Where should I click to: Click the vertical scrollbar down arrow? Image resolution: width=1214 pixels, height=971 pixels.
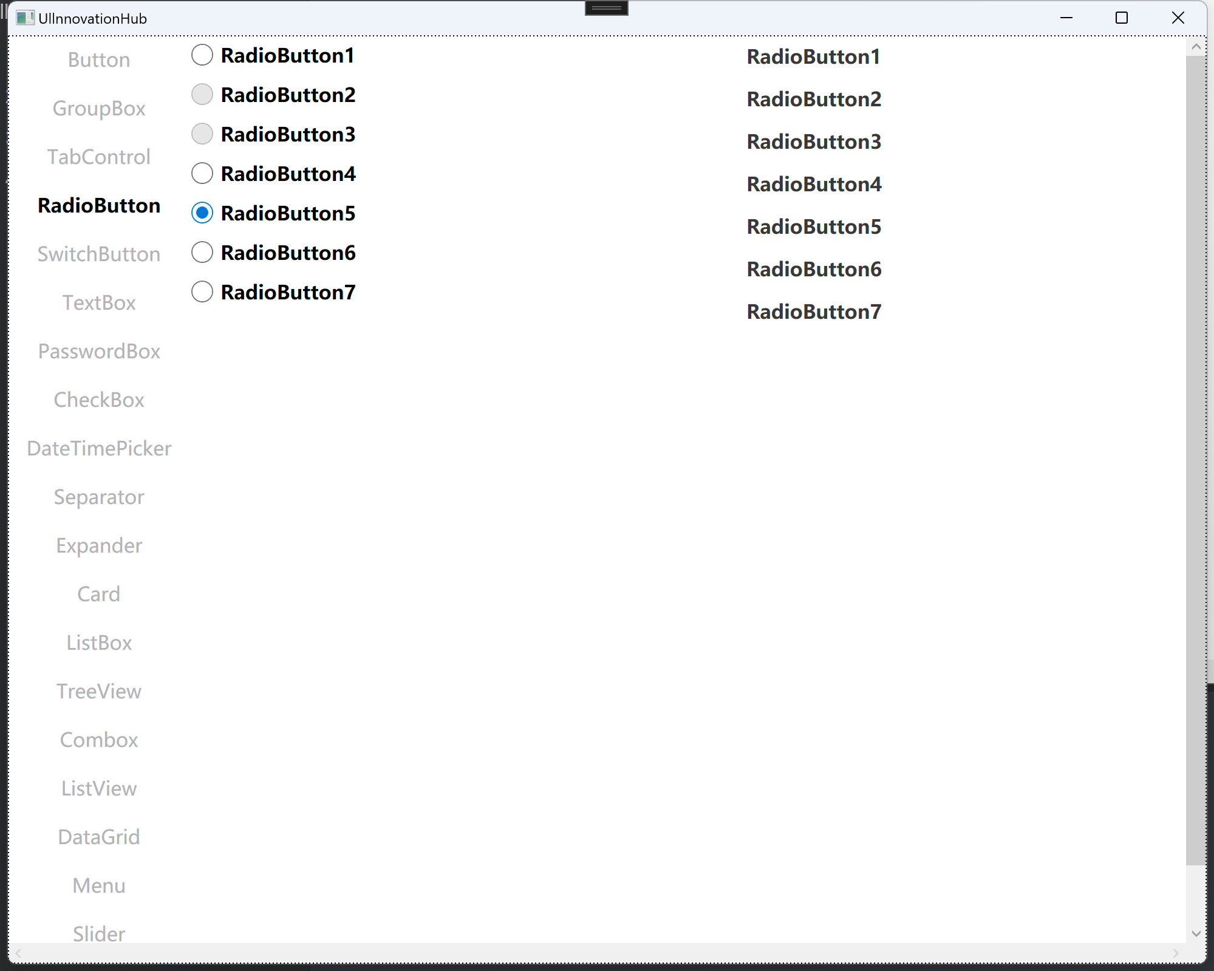pyautogui.click(x=1196, y=934)
